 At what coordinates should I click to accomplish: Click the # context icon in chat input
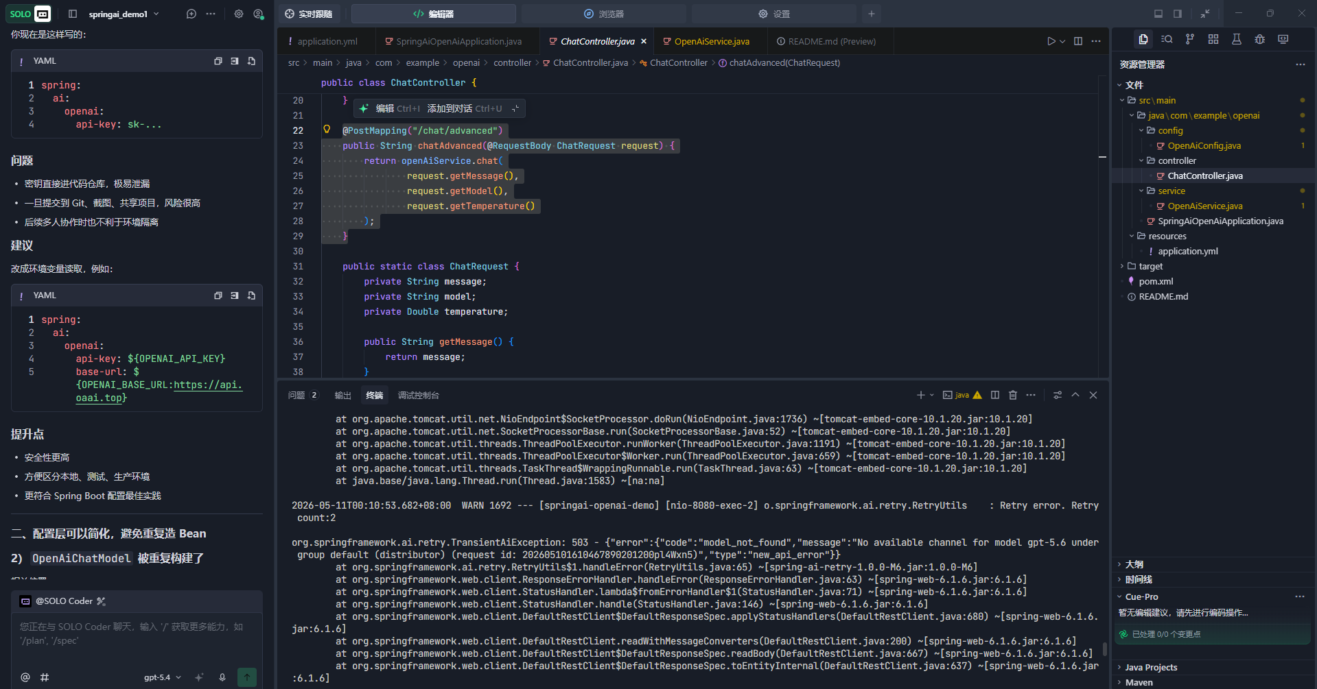45,677
